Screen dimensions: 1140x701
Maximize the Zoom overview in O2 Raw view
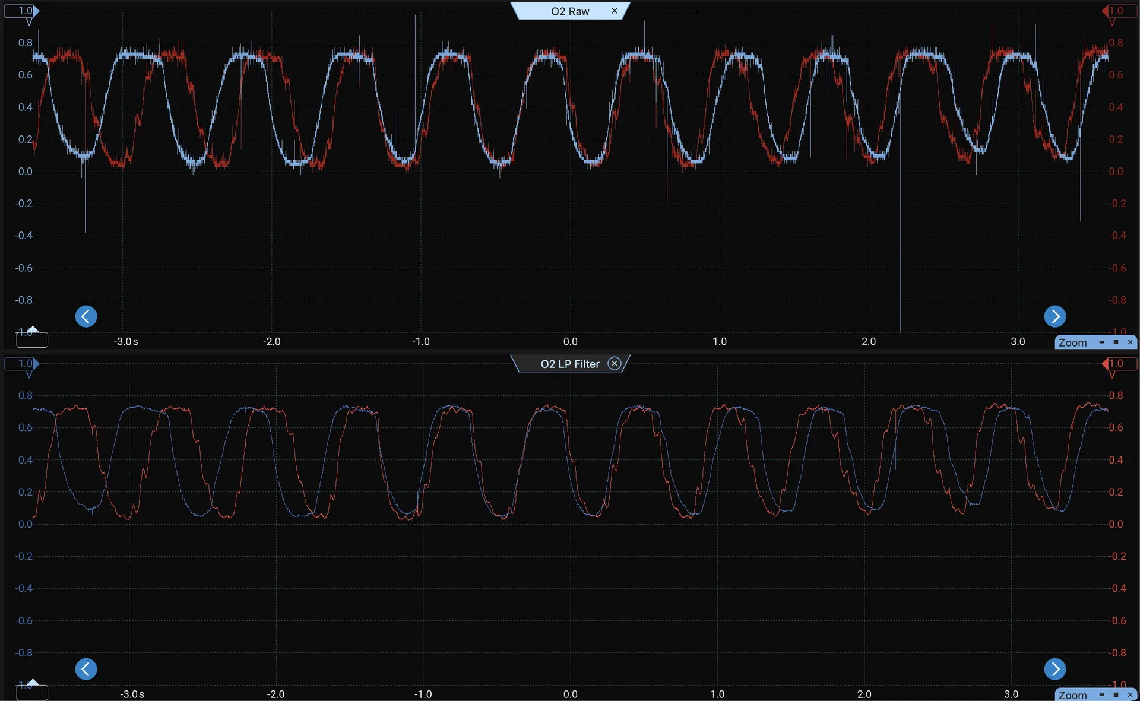pos(1116,342)
